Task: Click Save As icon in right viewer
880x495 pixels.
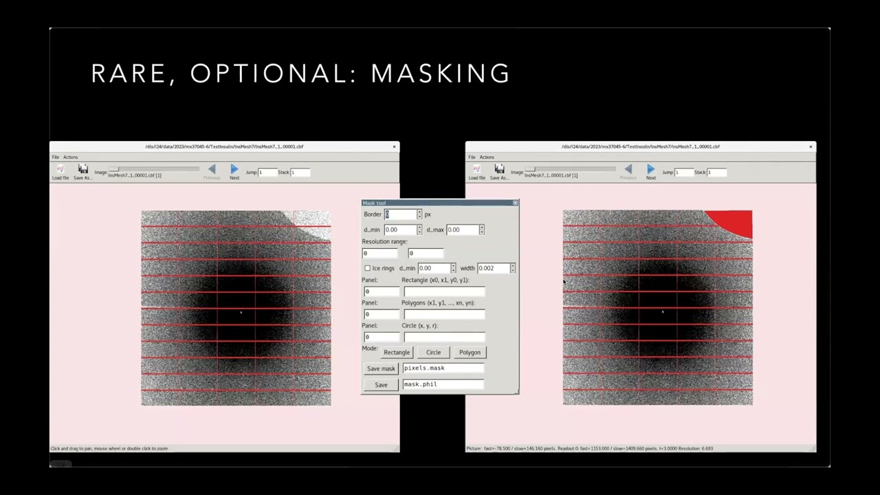Action: coord(499,169)
